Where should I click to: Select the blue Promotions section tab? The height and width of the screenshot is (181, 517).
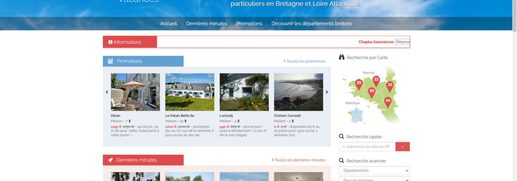[143, 61]
